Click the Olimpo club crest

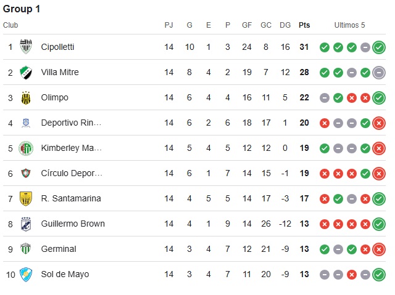pyautogui.click(x=26, y=97)
